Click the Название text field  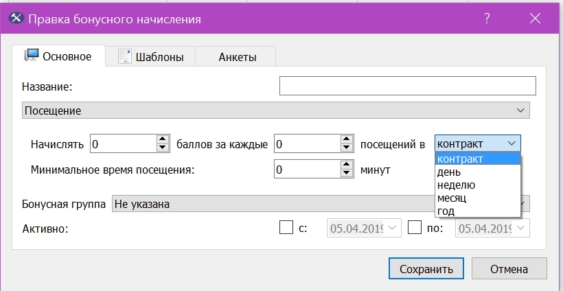pyautogui.click(x=408, y=86)
